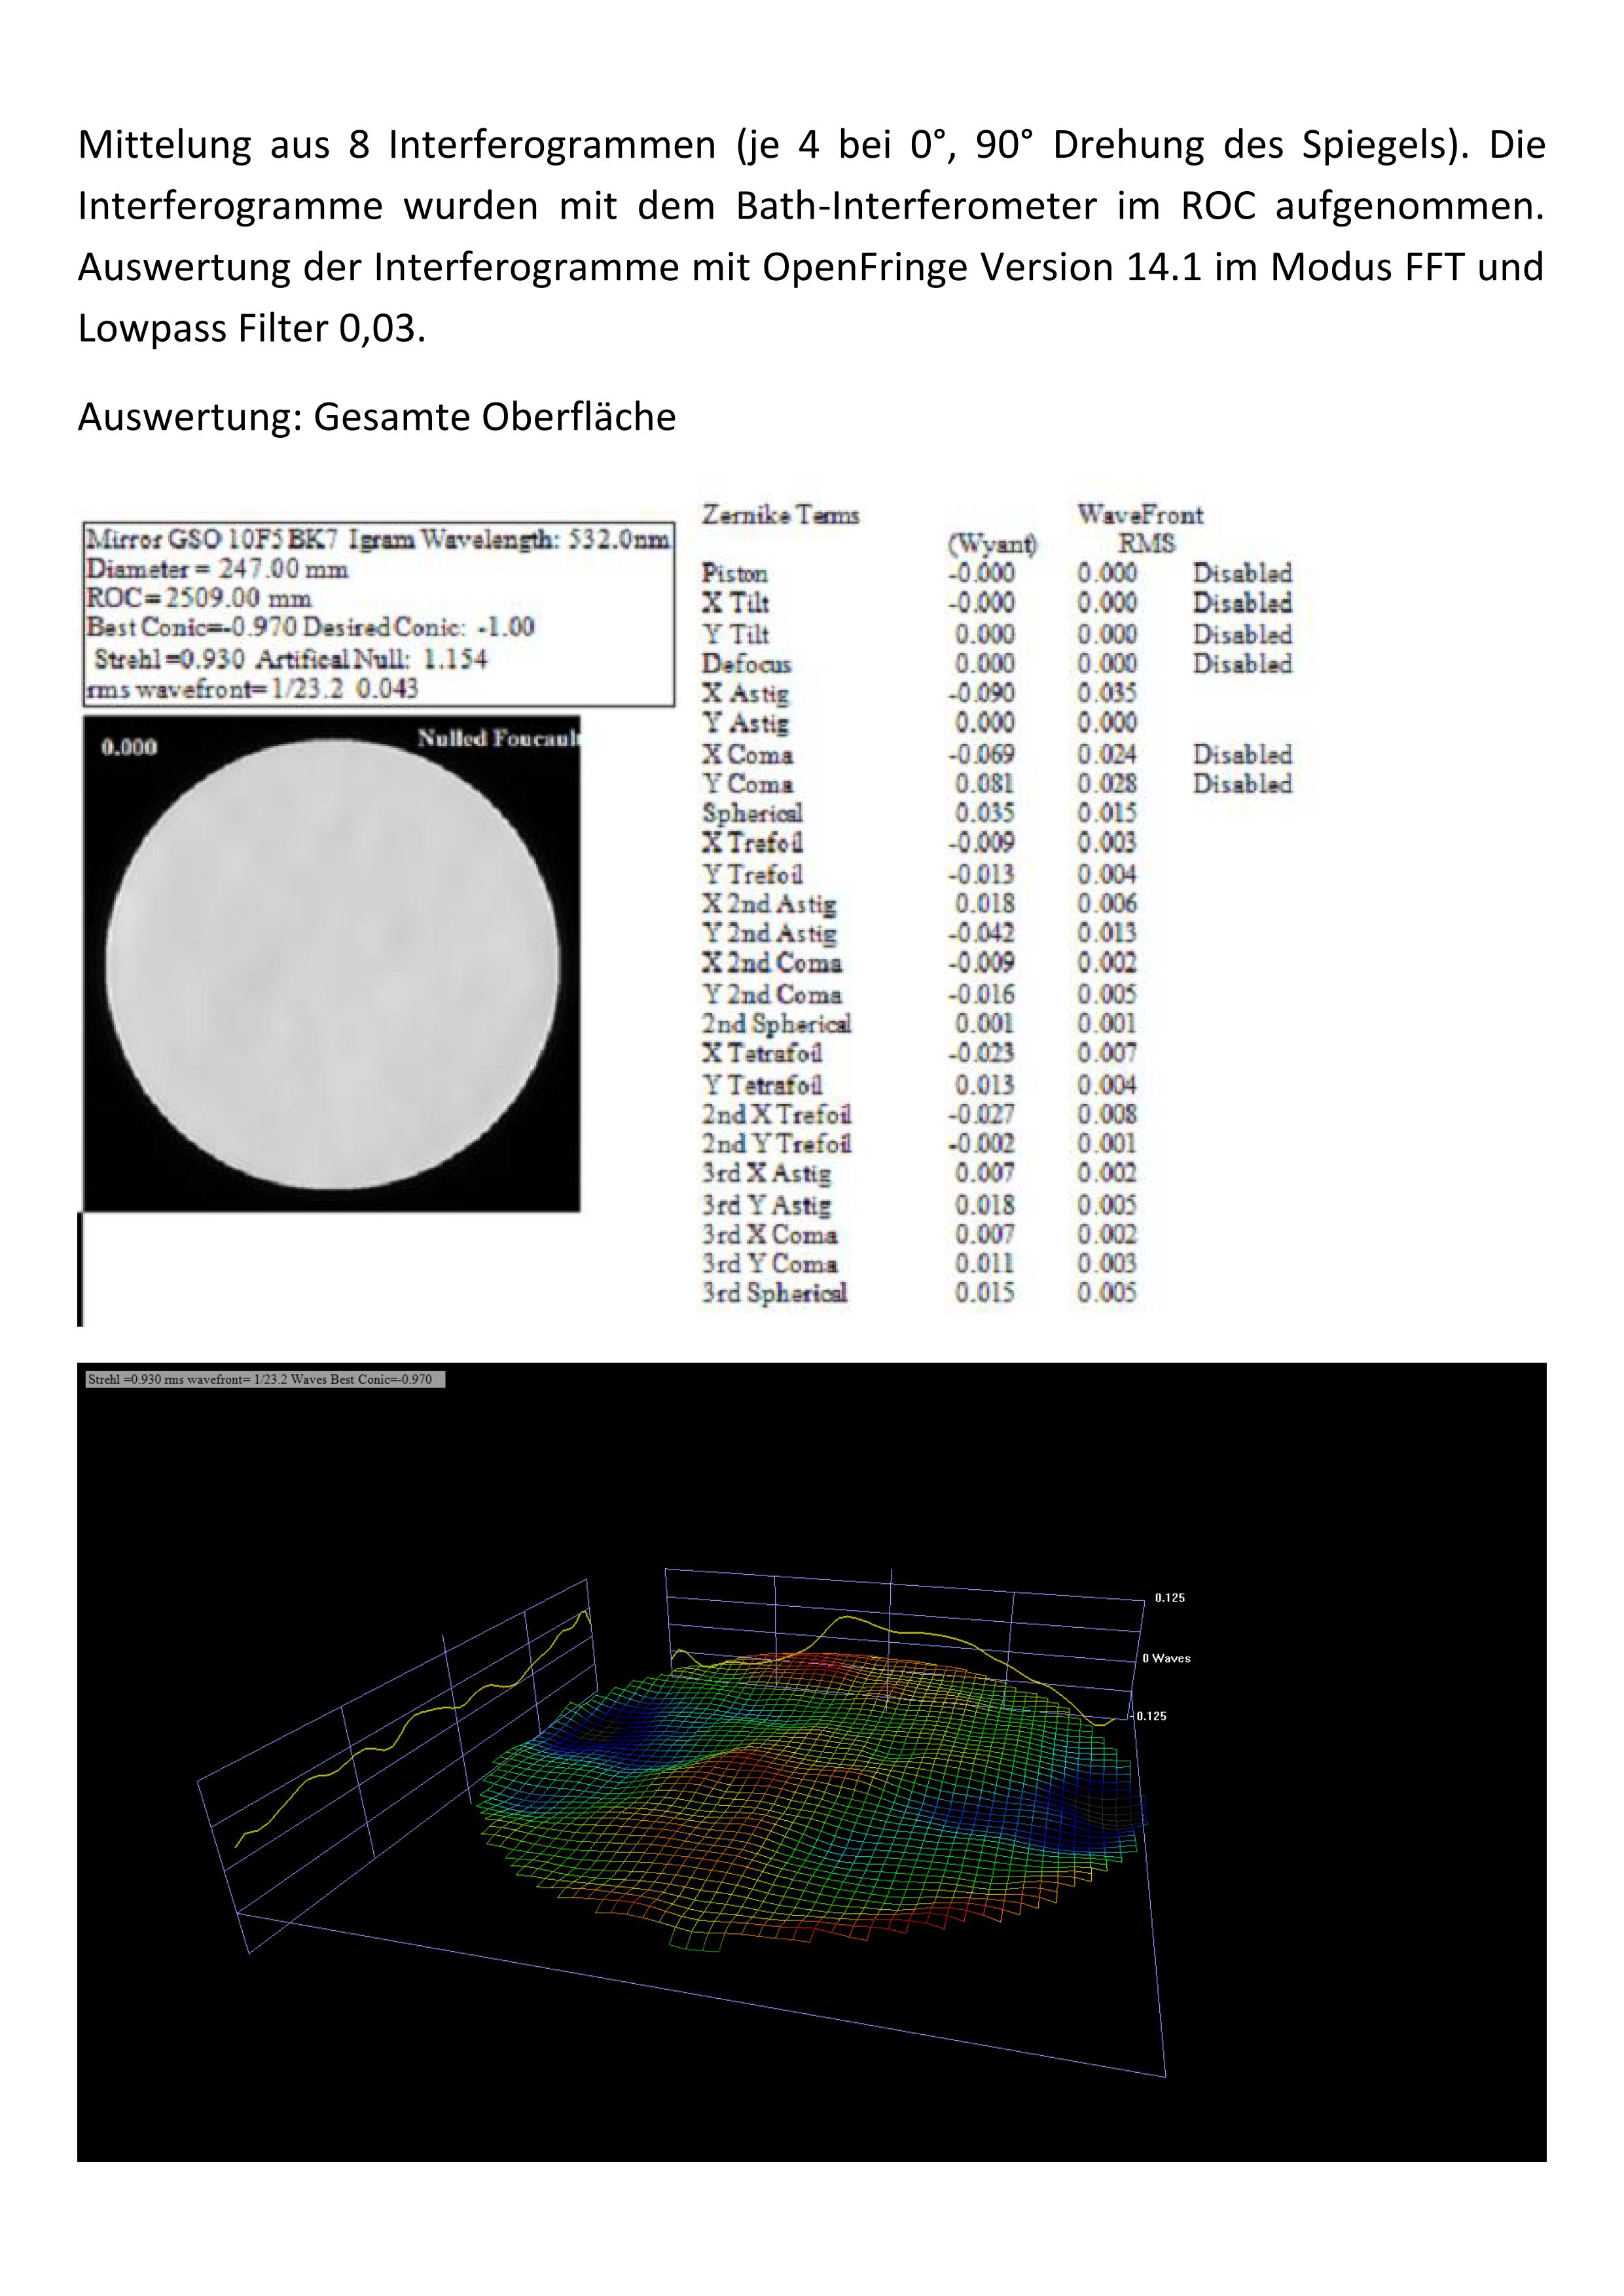
Task: Click the 0 Waves axis label
Action: pyautogui.click(x=1166, y=1658)
